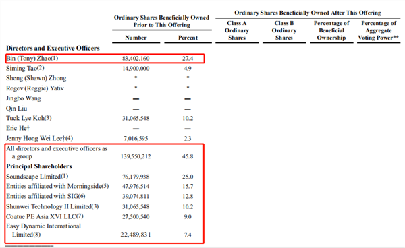
Task: Click Percentage of Aggregate Voting Power header
Action: [x=379, y=30]
